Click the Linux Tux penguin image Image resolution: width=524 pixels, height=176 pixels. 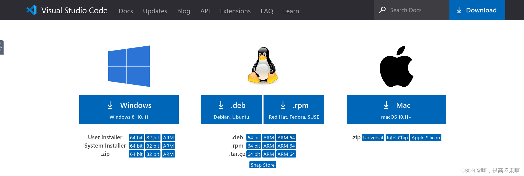pos(263,65)
